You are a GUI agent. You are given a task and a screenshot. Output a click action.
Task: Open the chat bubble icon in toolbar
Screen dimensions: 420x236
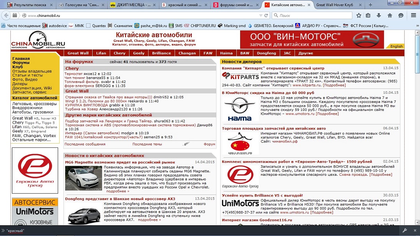[x=401, y=15]
